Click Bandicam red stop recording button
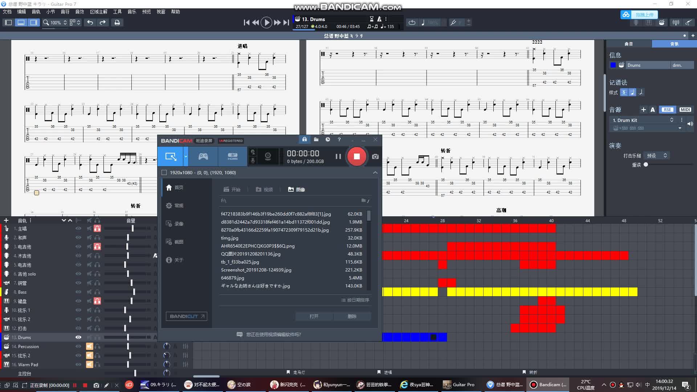 356,156
